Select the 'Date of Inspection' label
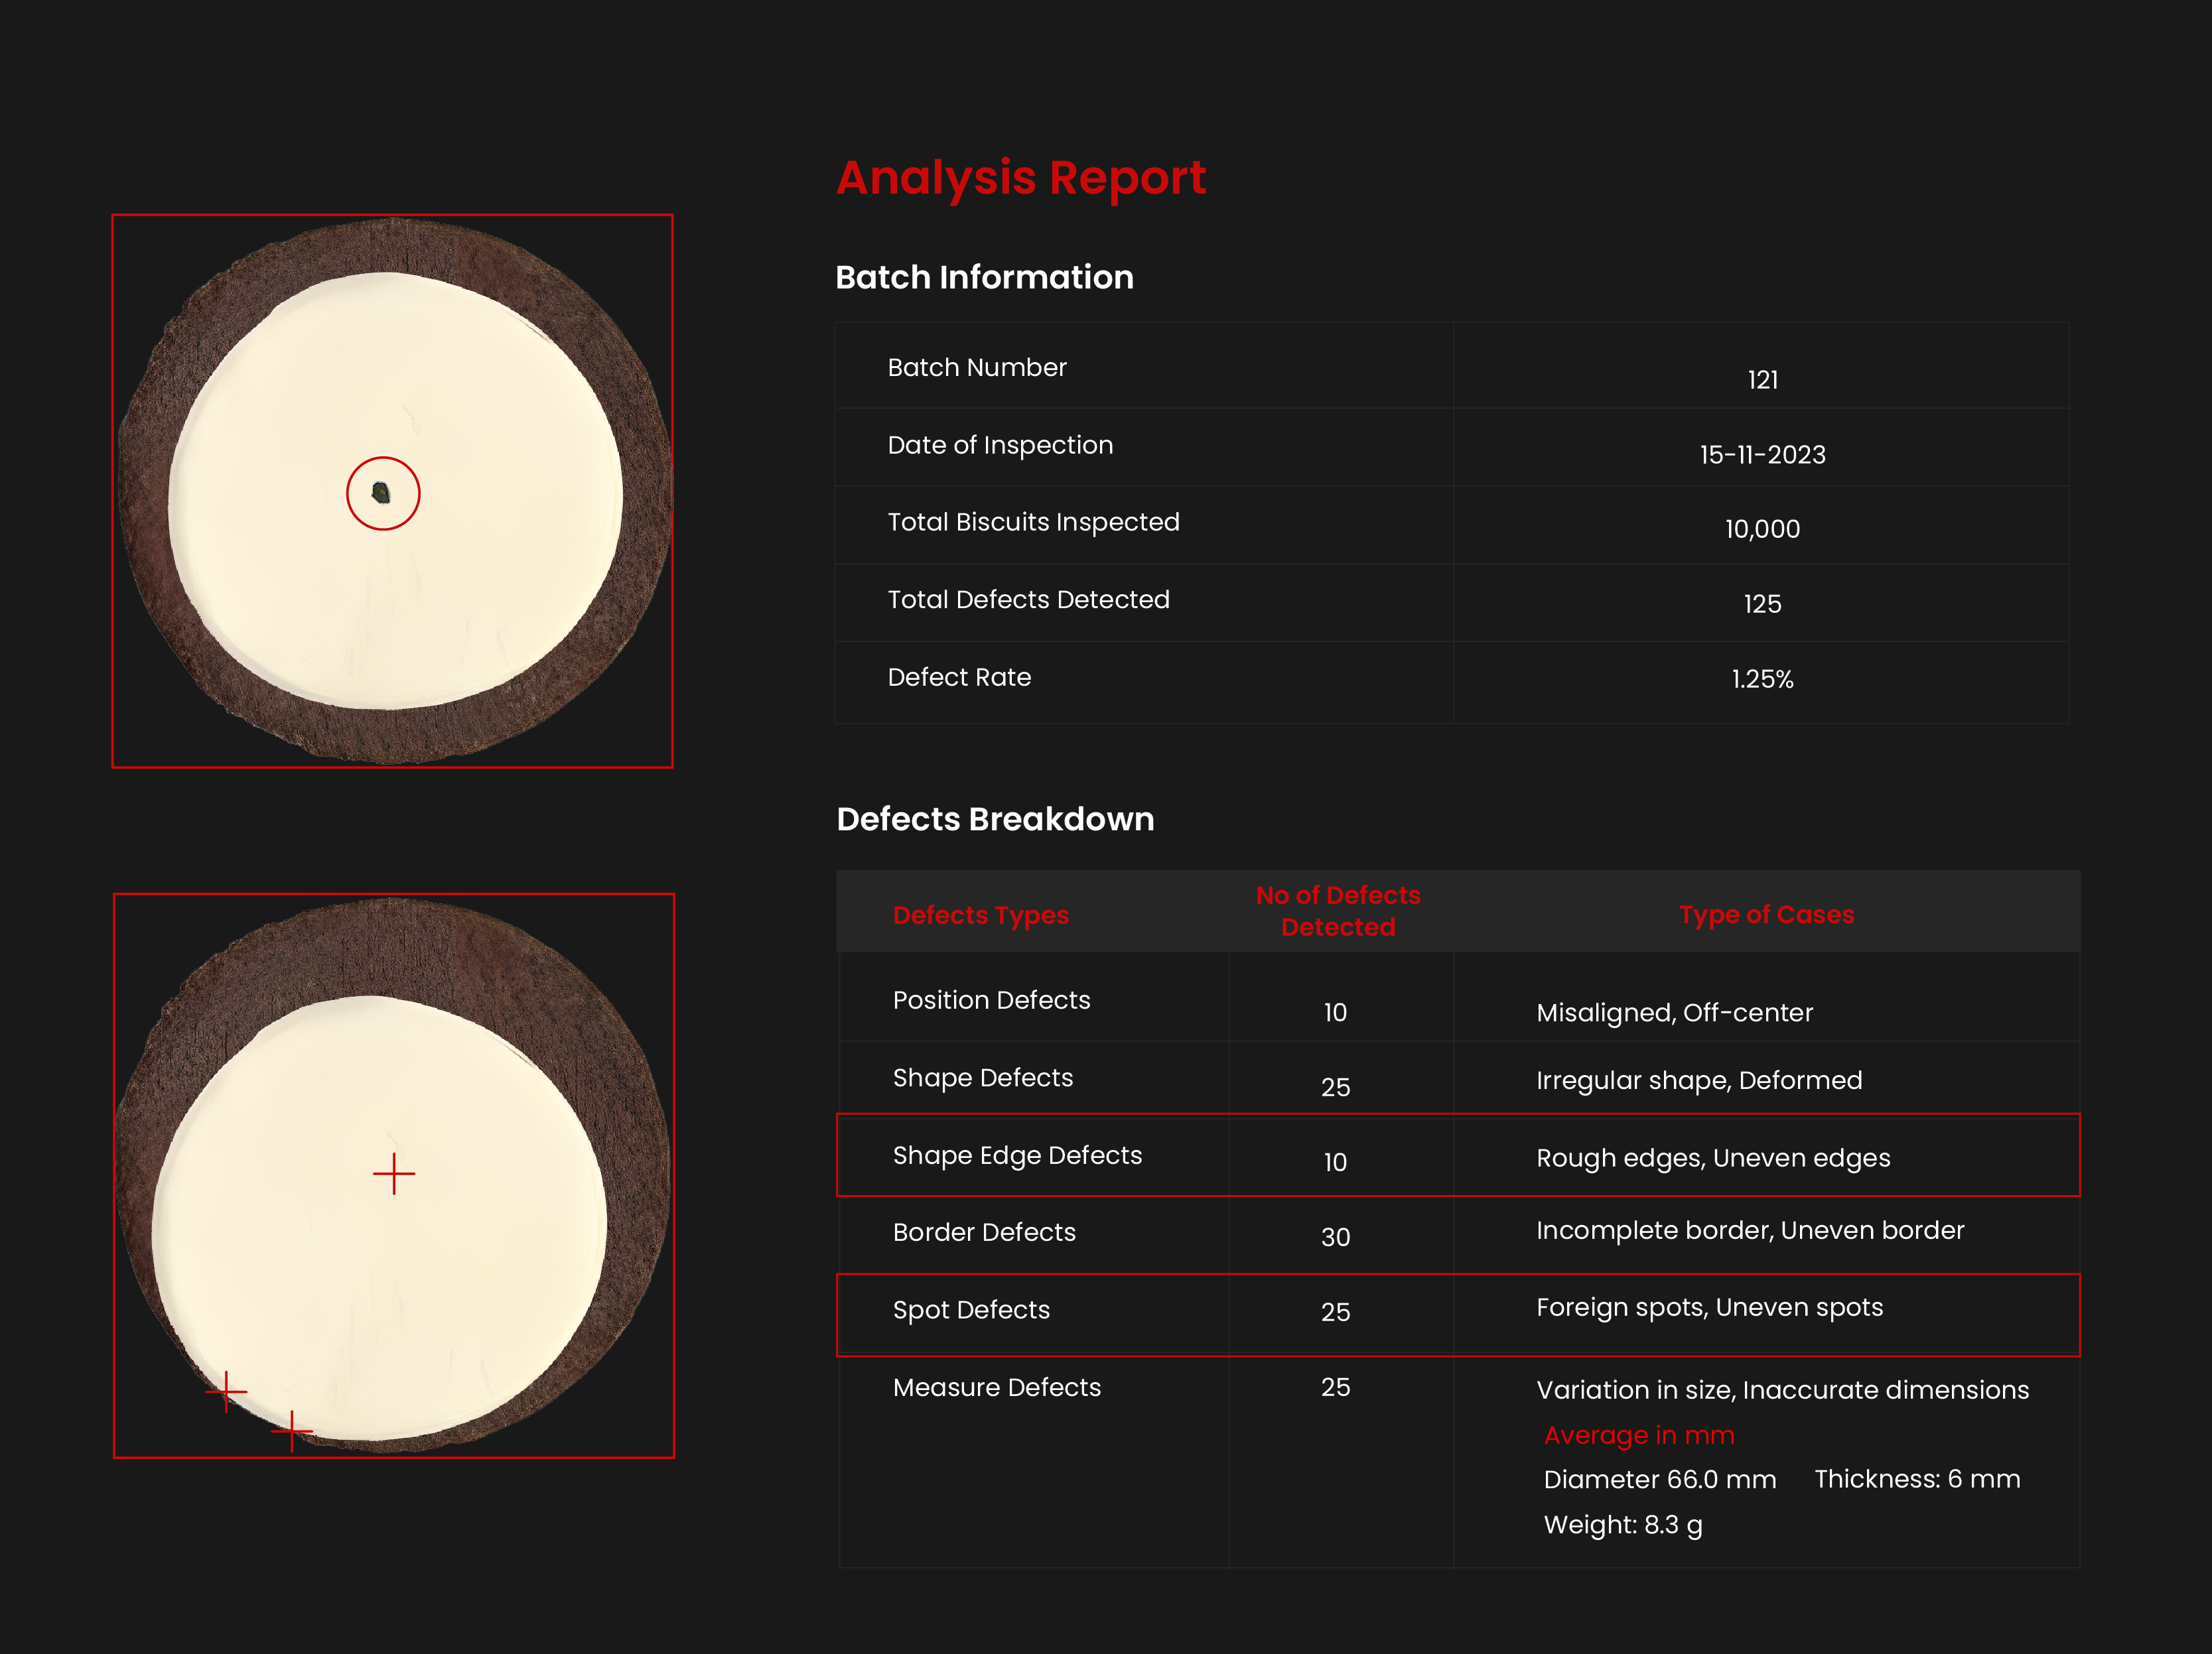This screenshot has height=1654, width=2212. [1000, 445]
